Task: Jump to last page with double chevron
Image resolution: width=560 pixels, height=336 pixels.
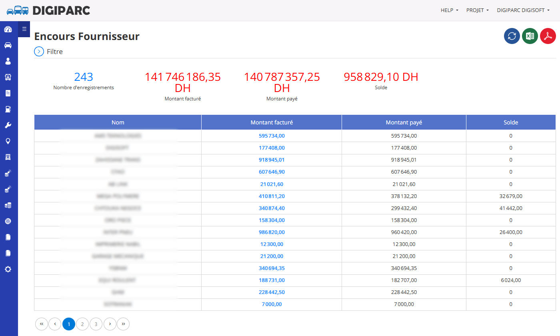Action: (123, 324)
